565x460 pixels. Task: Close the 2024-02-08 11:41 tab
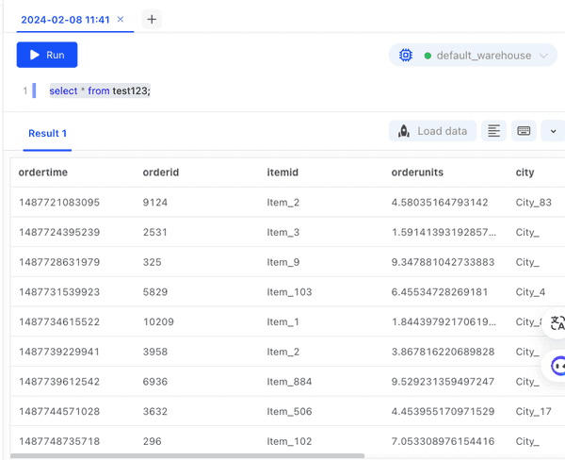[121, 19]
